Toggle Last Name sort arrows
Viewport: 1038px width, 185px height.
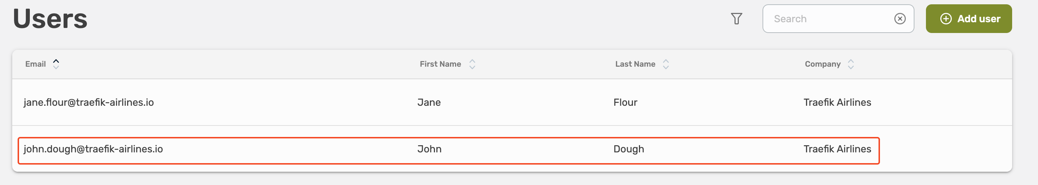click(x=666, y=64)
